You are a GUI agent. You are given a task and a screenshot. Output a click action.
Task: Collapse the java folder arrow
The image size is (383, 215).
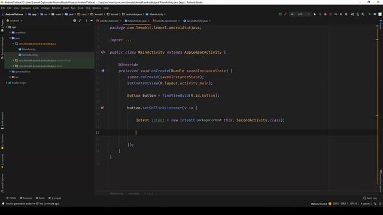tap(10, 38)
